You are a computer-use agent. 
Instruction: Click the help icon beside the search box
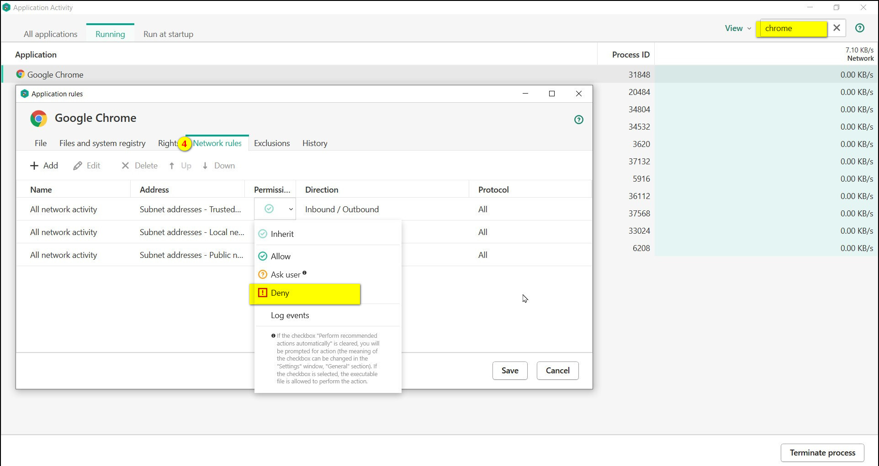point(859,28)
